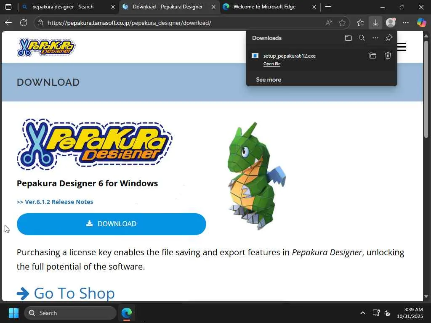Toggle the Downloads toolbar button
This screenshot has height=323, width=431.
[x=375, y=23]
